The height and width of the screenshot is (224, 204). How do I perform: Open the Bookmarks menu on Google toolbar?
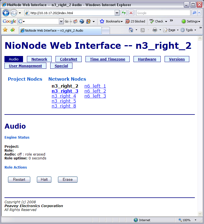click(112, 21)
